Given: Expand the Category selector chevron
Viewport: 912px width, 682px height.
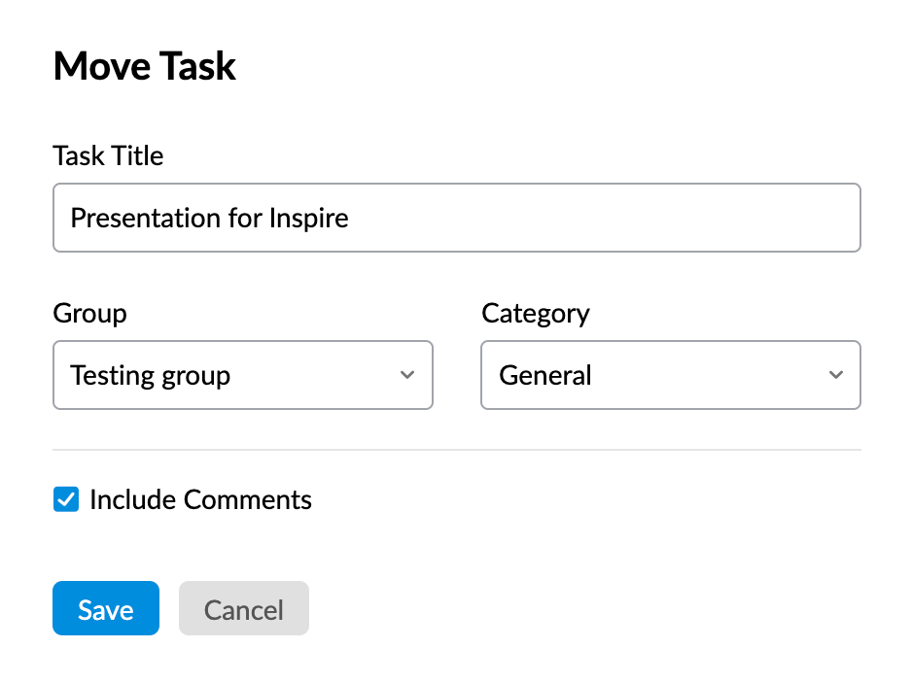Looking at the screenshot, I should click(x=835, y=375).
